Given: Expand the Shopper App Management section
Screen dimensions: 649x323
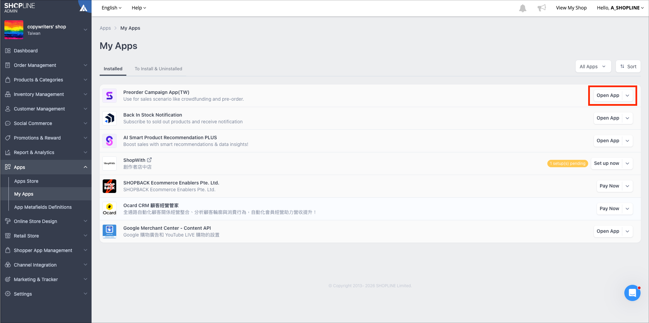Looking at the screenshot, I should (85, 250).
